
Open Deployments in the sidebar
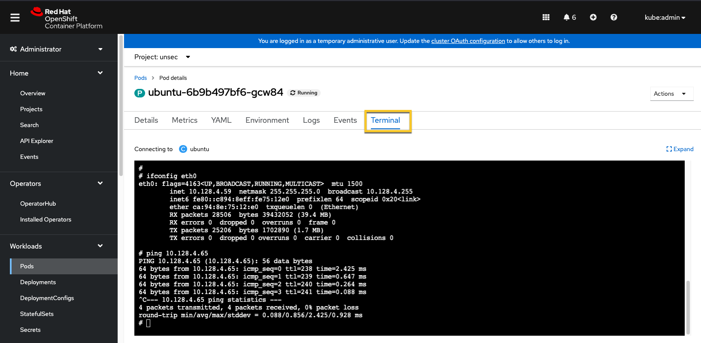[x=38, y=282]
